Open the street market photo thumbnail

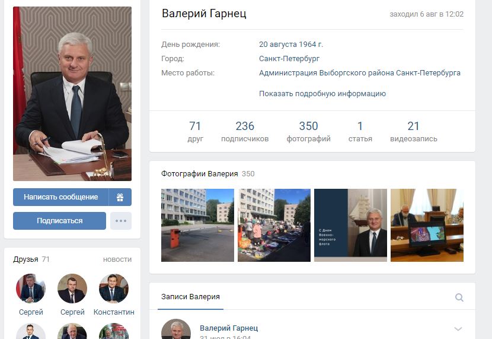coord(274,225)
